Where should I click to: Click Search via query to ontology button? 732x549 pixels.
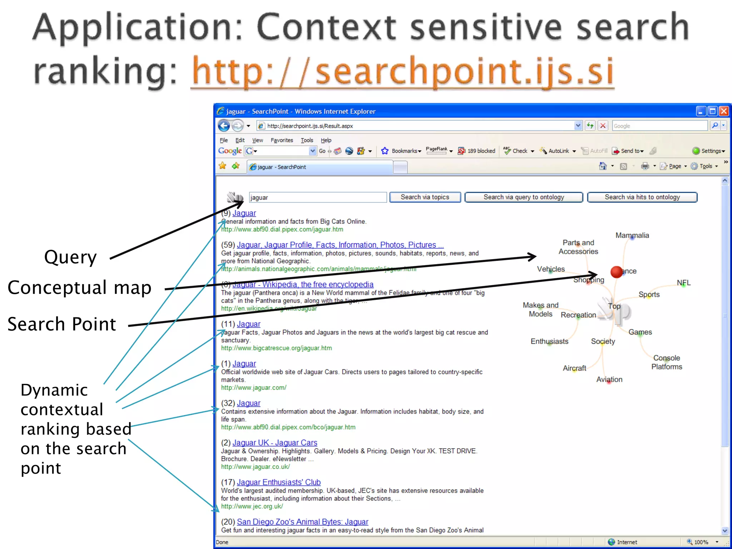click(x=524, y=197)
